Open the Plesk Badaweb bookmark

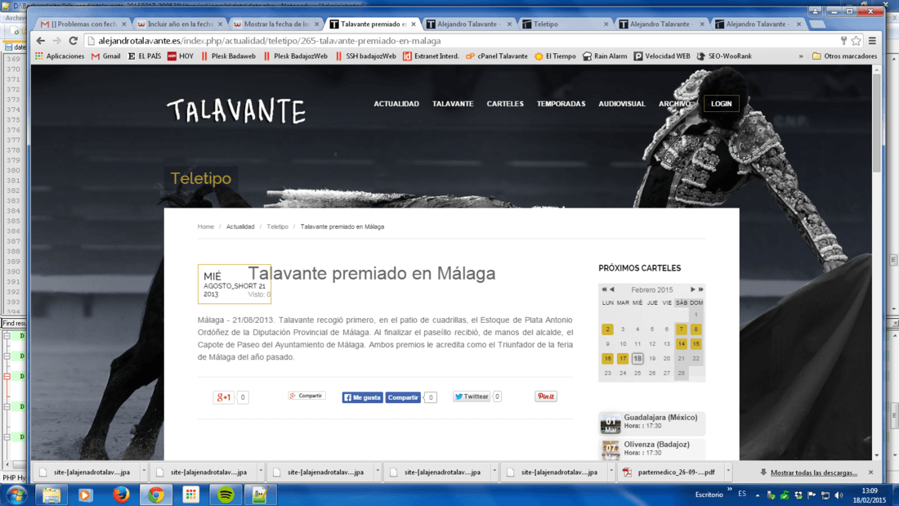[228, 56]
